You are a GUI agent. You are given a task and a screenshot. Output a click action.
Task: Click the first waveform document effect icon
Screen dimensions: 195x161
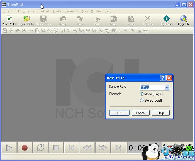tap(5, 31)
